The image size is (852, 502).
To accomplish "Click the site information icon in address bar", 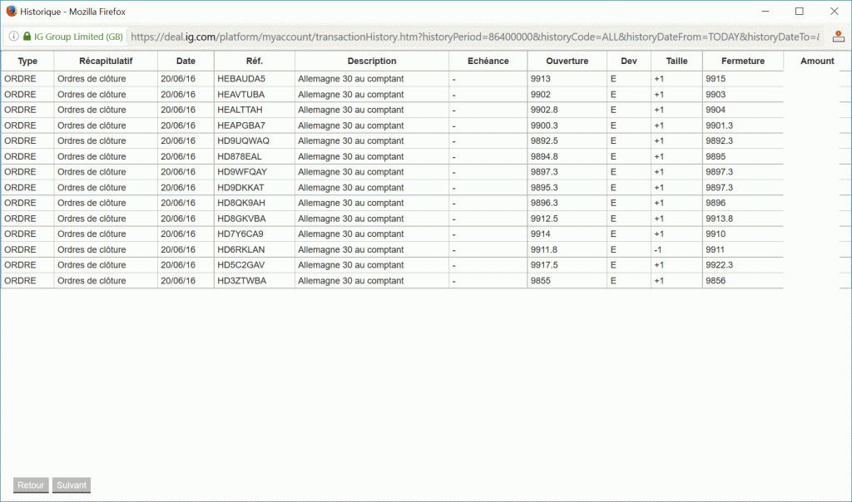I will click(x=13, y=37).
